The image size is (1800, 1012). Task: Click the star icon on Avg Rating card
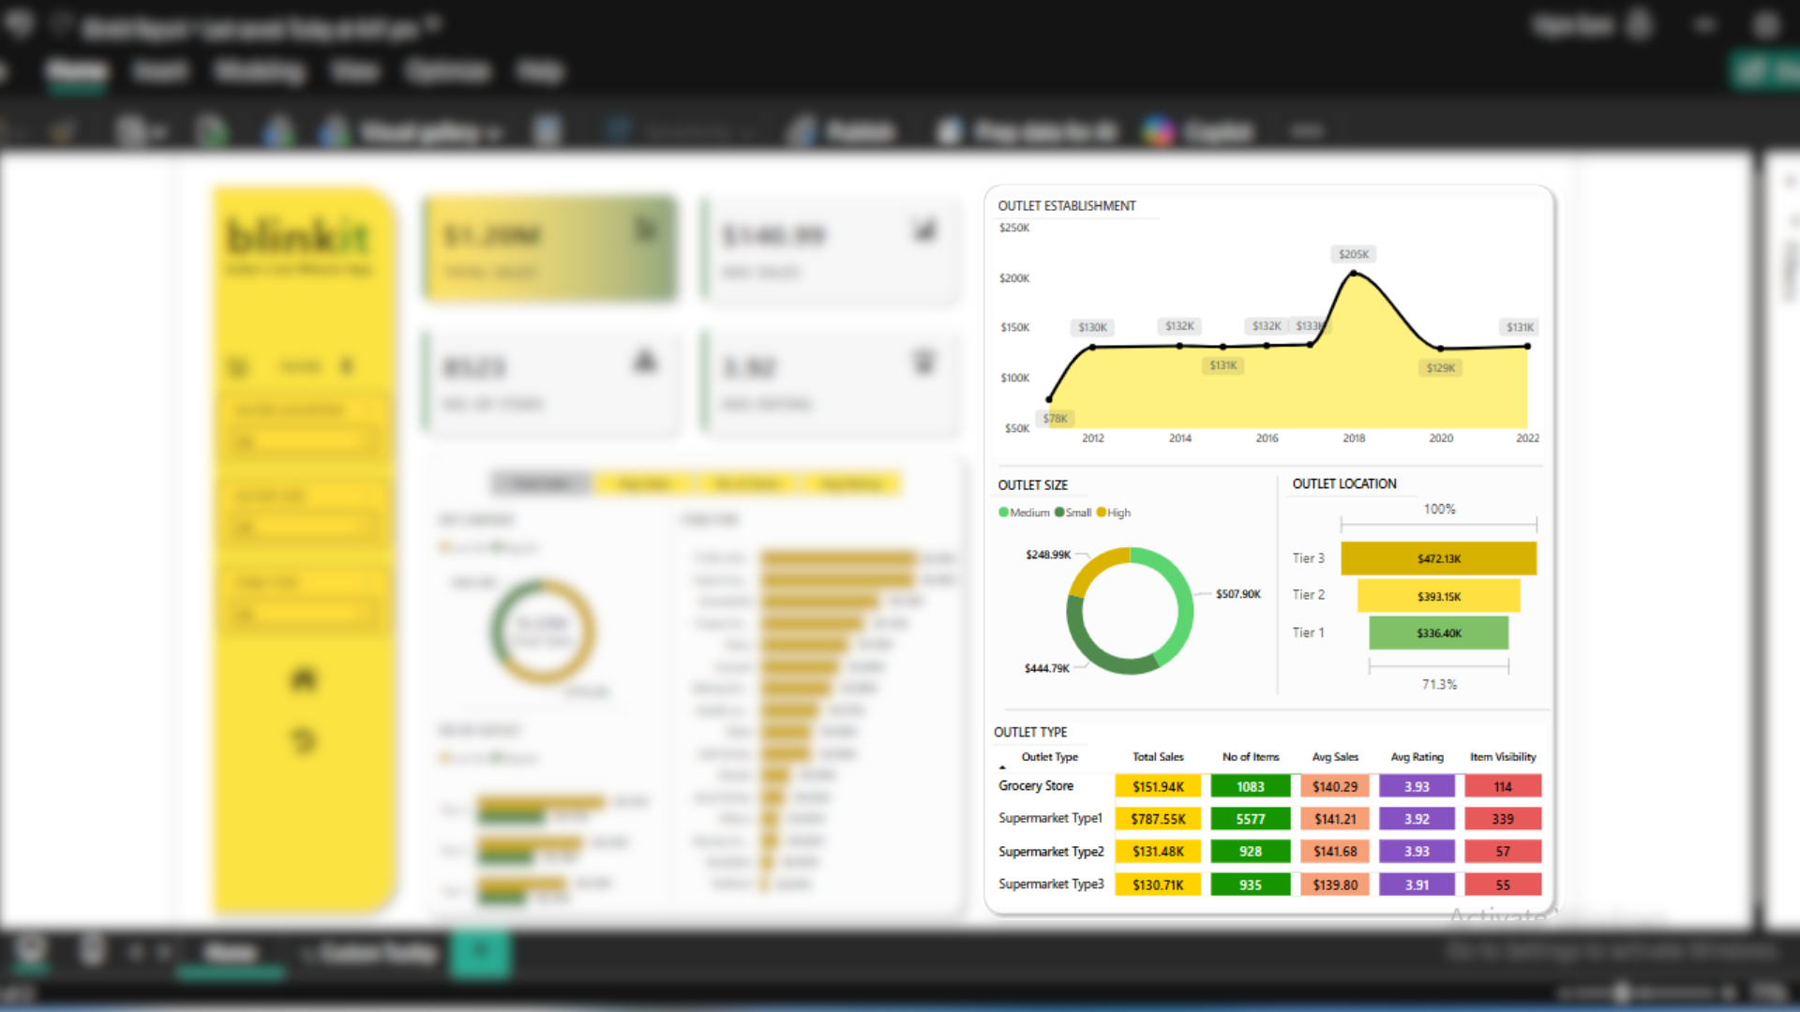point(923,362)
